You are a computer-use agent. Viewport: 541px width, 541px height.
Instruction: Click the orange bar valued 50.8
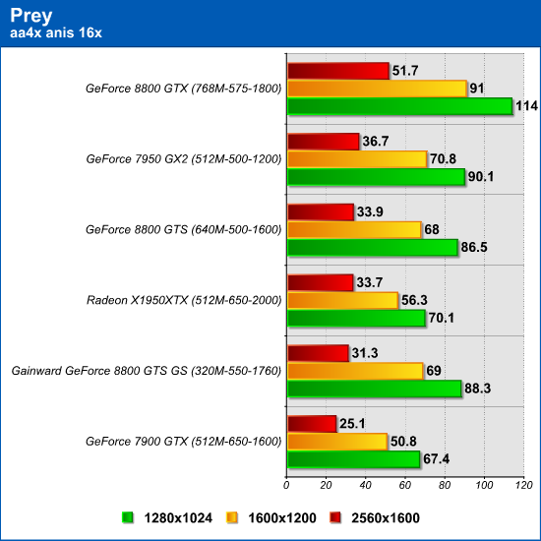click(x=337, y=442)
